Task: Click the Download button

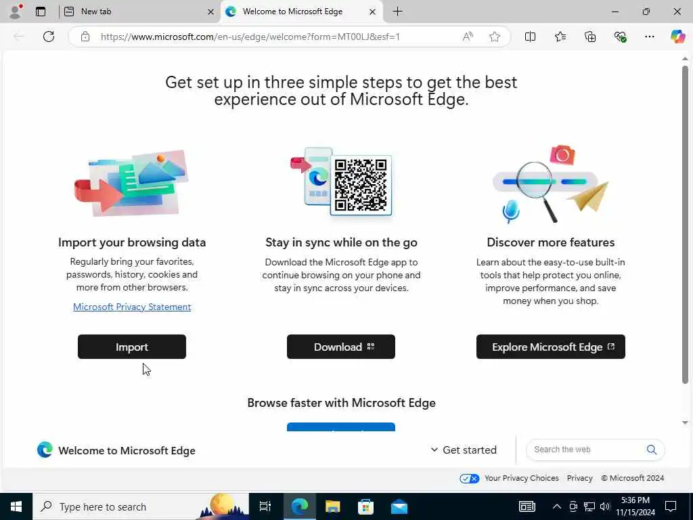Action: [341, 347]
